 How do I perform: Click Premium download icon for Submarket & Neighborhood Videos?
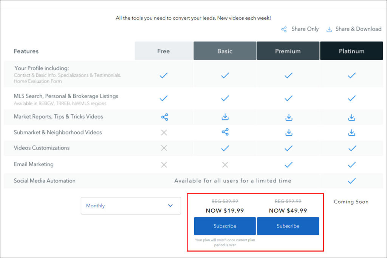click(289, 132)
